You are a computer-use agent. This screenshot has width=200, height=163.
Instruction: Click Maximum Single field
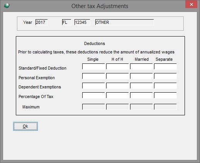pos(93,107)
